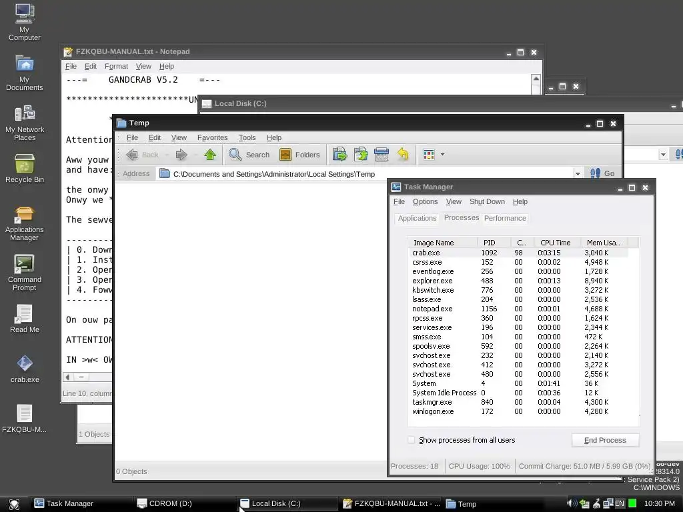Click the Up folder arrow in Temp window
This screenshot has height=512, width=683.
[x=210, y=155]
